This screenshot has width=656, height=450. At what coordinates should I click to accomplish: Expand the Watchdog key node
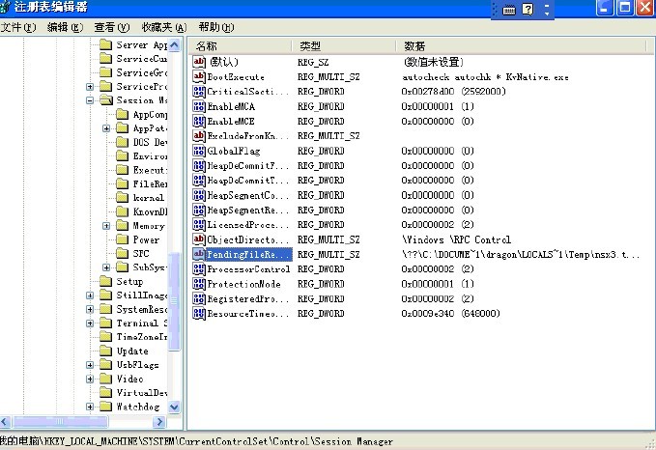(x=90, y=407)
